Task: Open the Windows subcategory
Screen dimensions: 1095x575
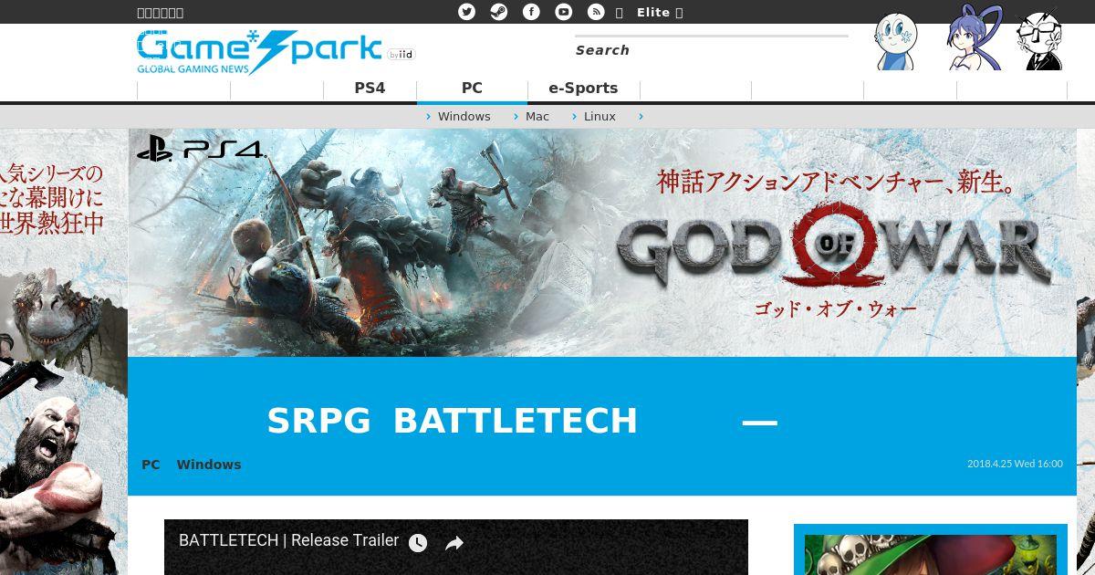Action: click(464, 117)
